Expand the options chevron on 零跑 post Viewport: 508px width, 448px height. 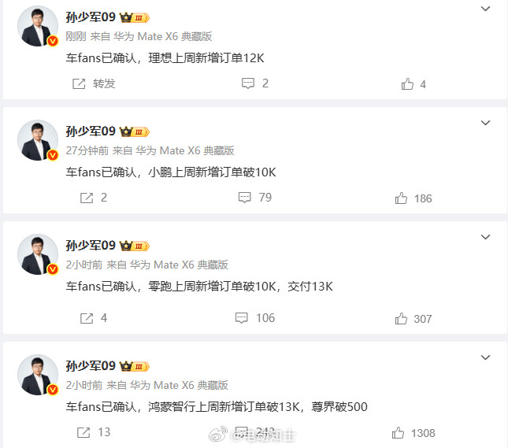pyautogui.click(x=485, y=237)
